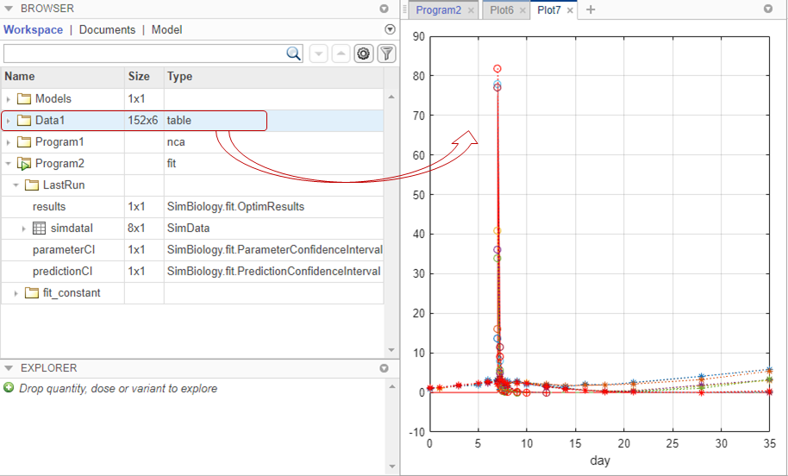The image size is (788, 476).
Task: Collapse the BROWSER panel triangle
Action: tap(9, 9)
